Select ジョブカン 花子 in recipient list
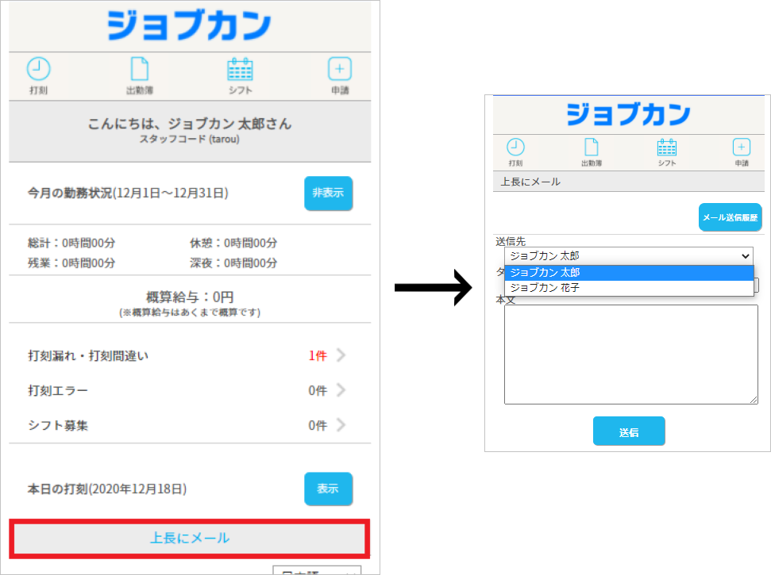Viewport: 771px width, 575px height. click(x=629, y=288)
